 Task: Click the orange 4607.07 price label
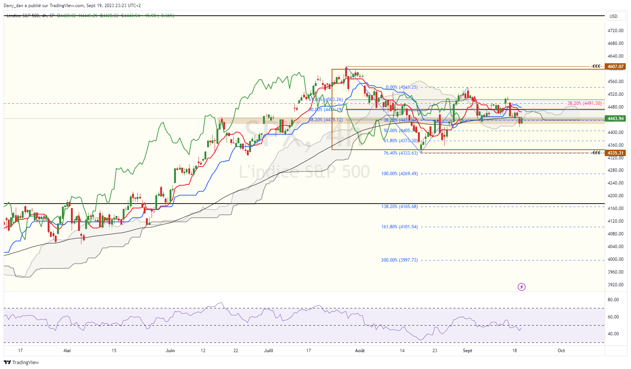click(x=615, y=67)
